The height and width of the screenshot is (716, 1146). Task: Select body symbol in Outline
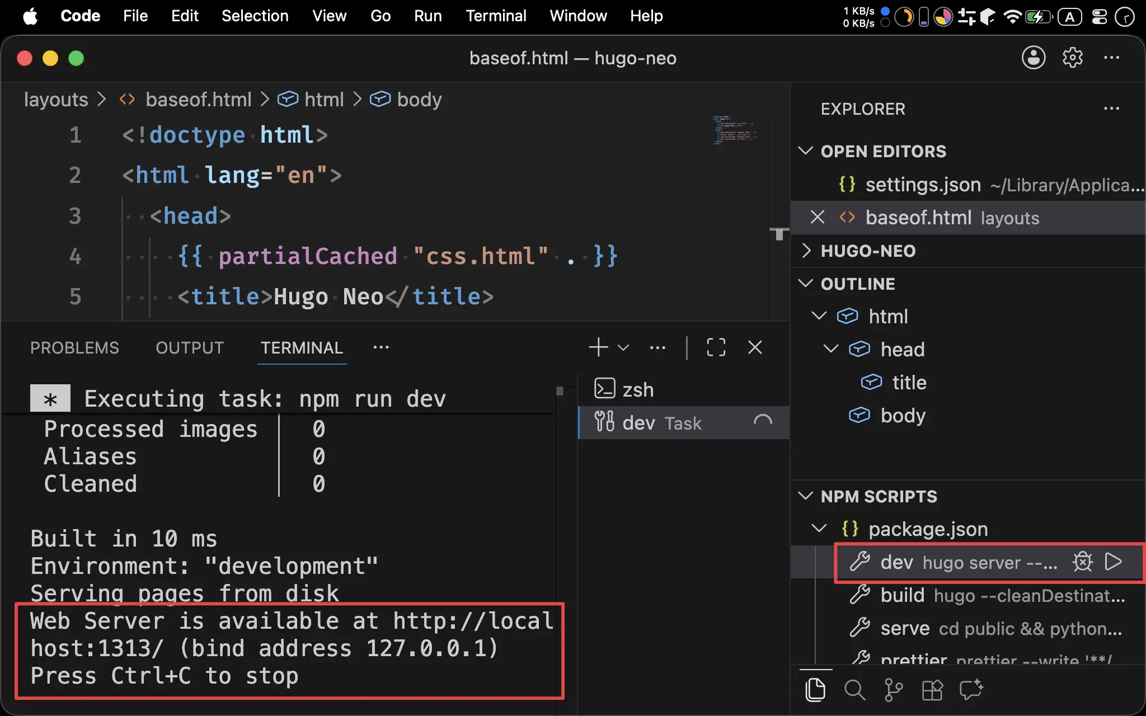[x=967, y=415]
